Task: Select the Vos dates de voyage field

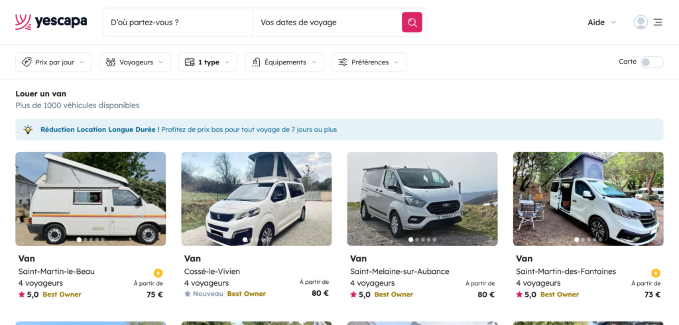Action: 327,23
